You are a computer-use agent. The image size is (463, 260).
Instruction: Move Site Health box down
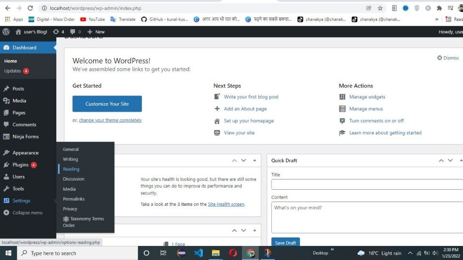tap(243, 161)
